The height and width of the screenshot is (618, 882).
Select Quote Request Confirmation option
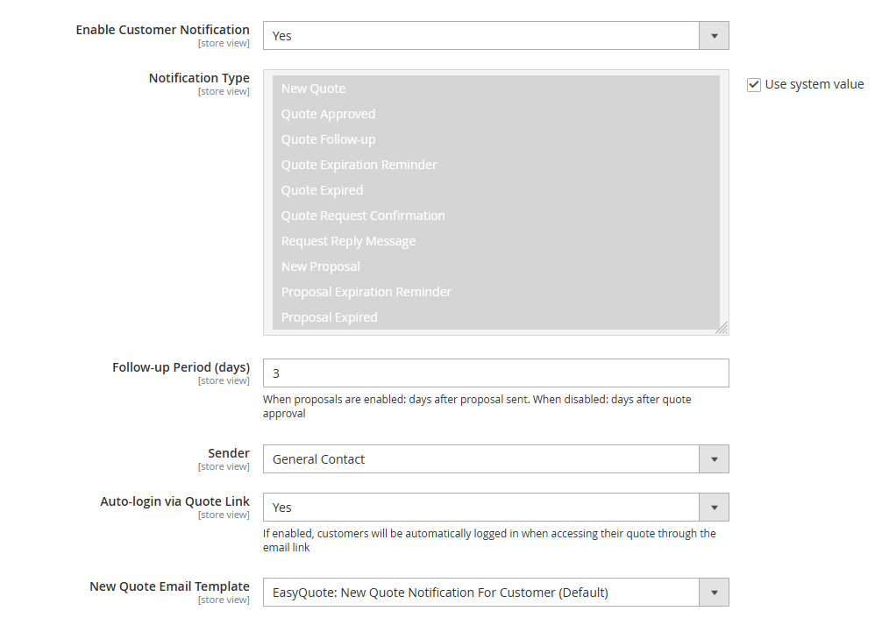click(363, 215)
